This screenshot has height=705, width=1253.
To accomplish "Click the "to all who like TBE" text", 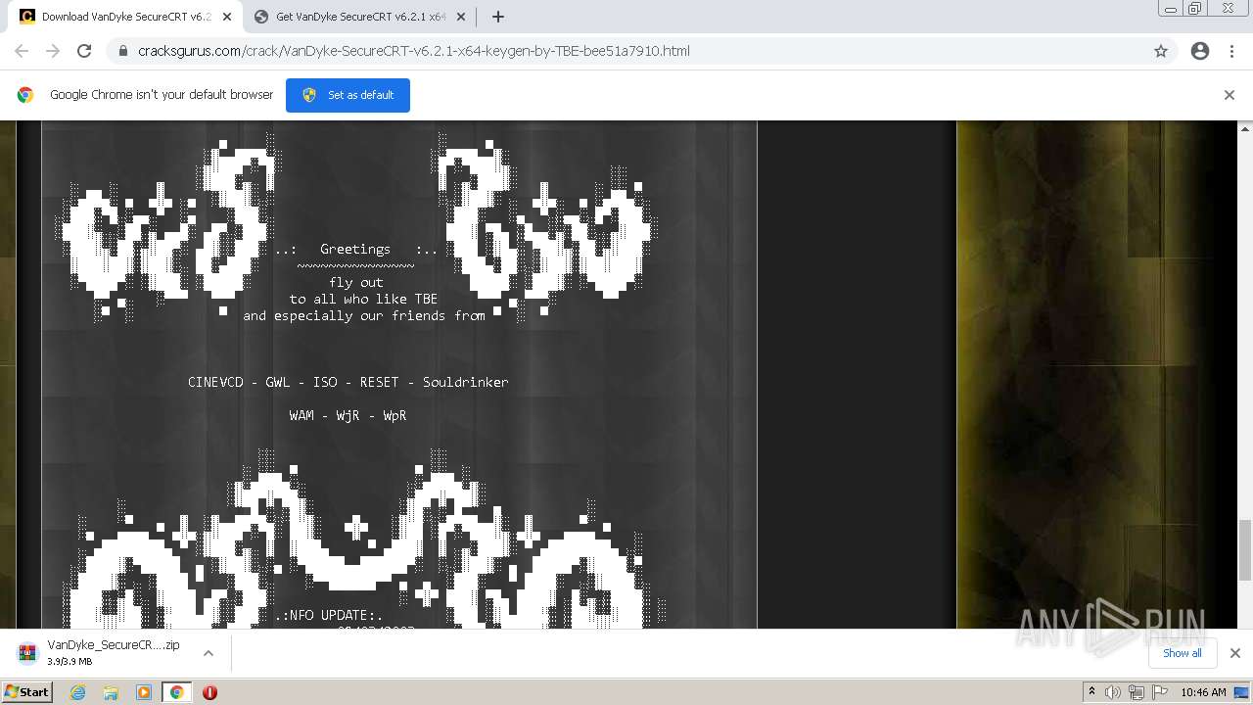I will coord(363,299).
